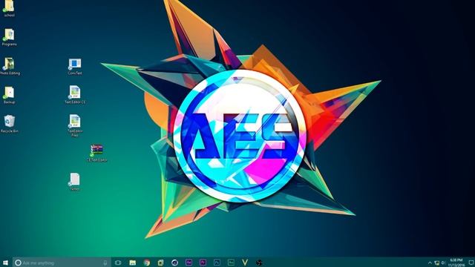This screenshot has height=267, width=475.
Task: Open the Action Center notifications
Action: pyautogui.click(x=471, y=263)
